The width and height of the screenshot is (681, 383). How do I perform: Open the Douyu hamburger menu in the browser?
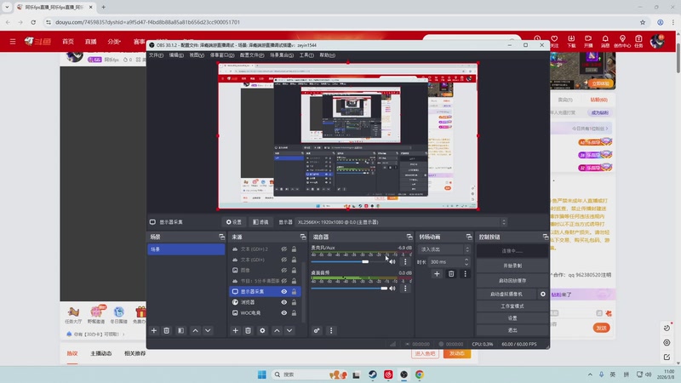(13, 41)
